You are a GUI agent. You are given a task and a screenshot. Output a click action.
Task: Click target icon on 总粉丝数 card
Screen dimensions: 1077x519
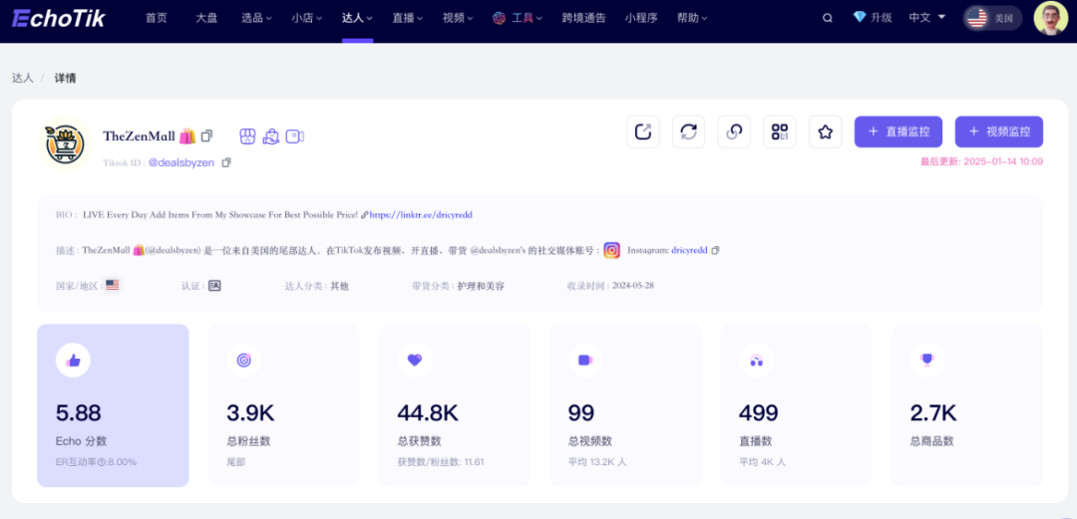click(x=244, y=360)
